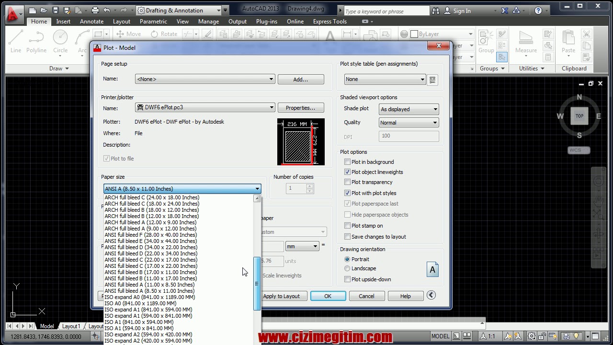Check Save changes to layout

pyautogui.click(x=348, y=237)
